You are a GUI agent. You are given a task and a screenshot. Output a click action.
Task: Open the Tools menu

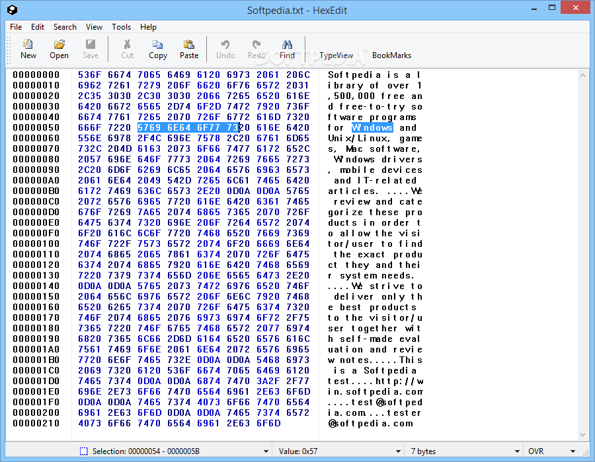(122, 27)
